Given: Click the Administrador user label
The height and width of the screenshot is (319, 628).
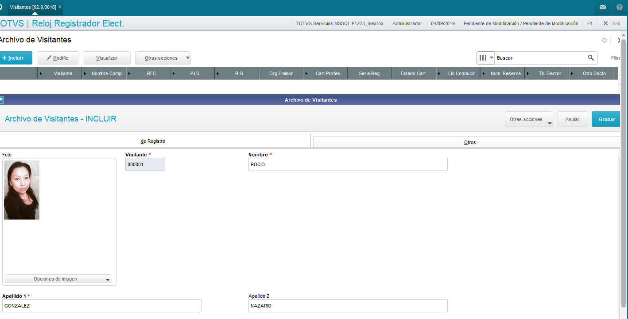Looking at the screenshot, I should tap(407, 23).
